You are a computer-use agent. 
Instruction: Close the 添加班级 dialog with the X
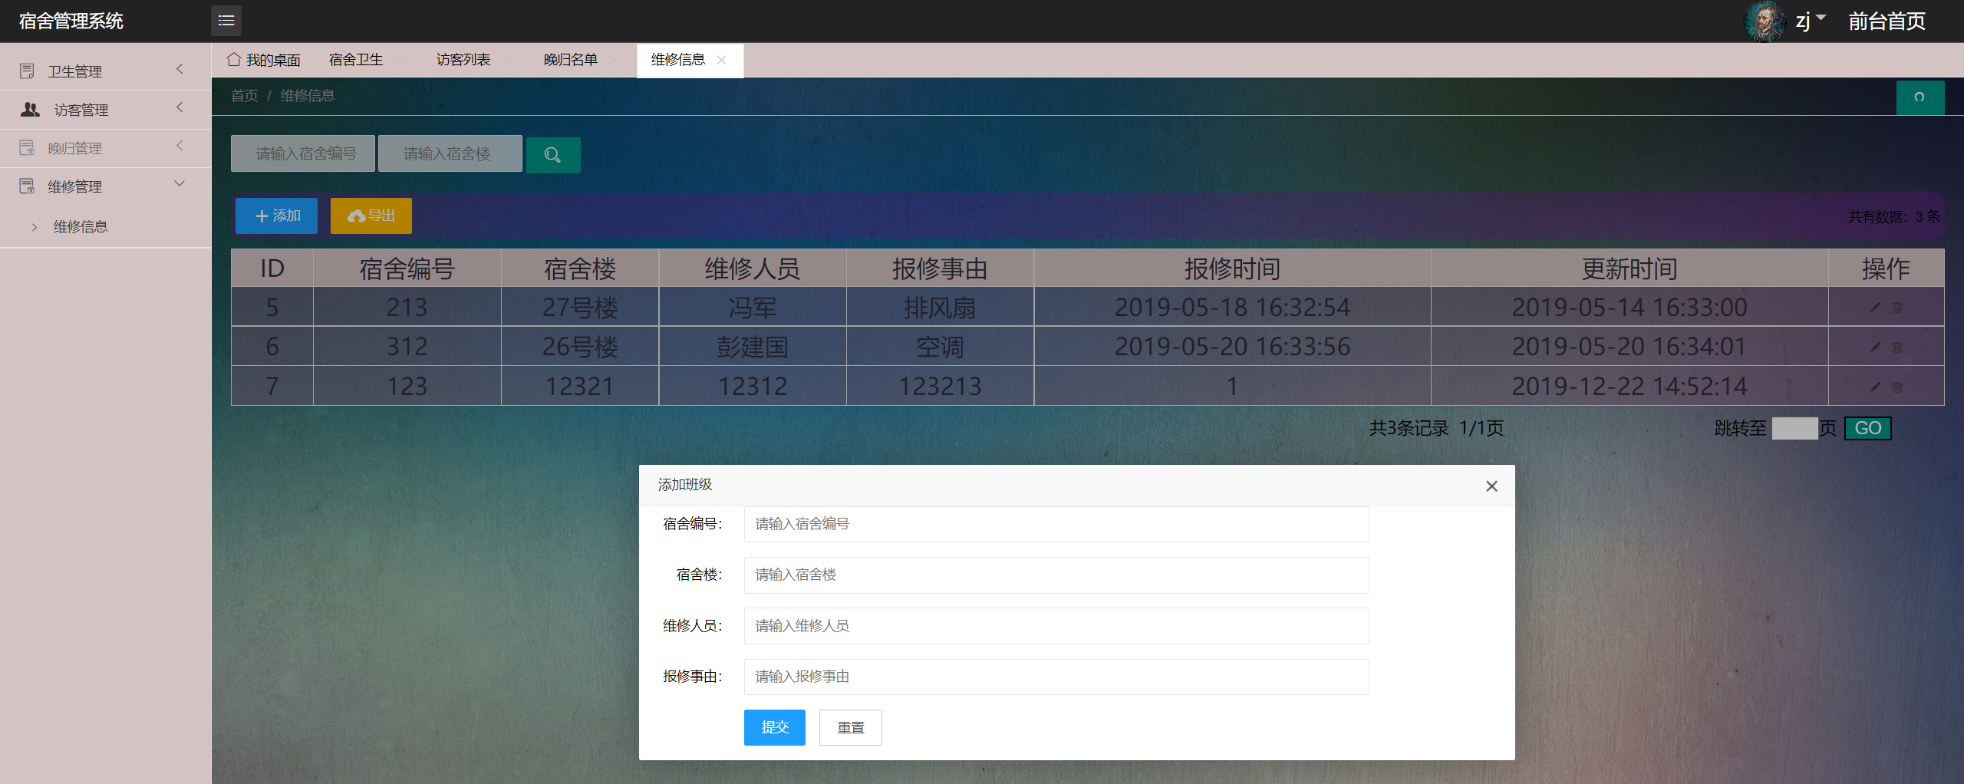(1491, 486)
